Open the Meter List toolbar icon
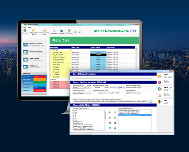Image resolution: width=189 pixels, height=152 pixels. (x=25, y=31)
